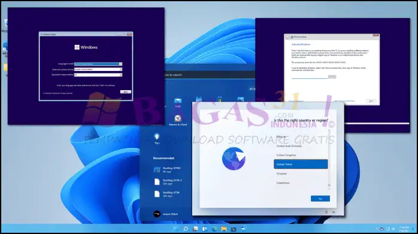The image size is (418, 234).
Task: Open Microsoft Store on the taskbar
Action: click(234, 229)
